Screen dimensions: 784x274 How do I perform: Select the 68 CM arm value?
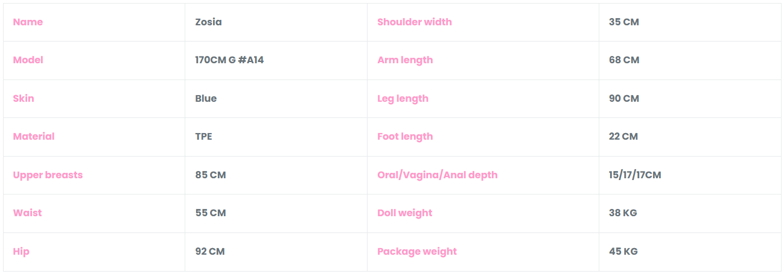point(624,60)
